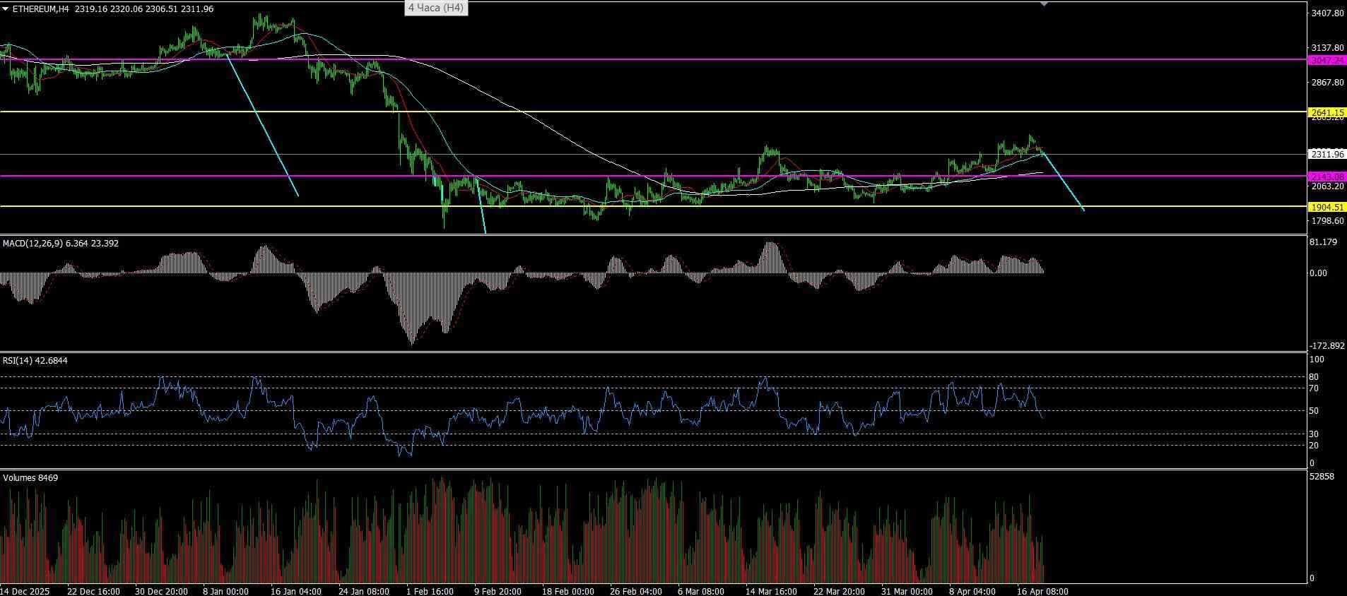This screenshot has height=596, width=1347.
Task: Click the 31 Mar 00:00 time label
Action: coord(907,592)
